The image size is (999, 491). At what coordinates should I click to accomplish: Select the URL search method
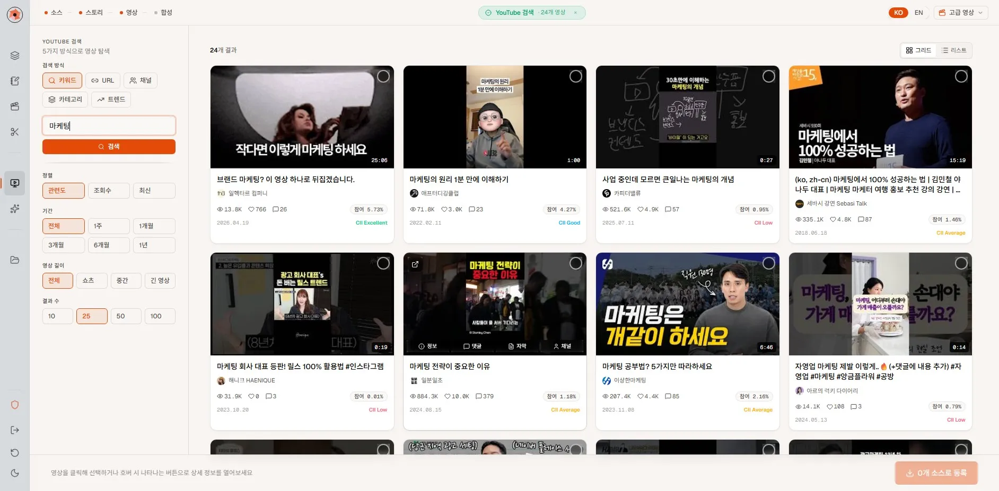(102, 81)
